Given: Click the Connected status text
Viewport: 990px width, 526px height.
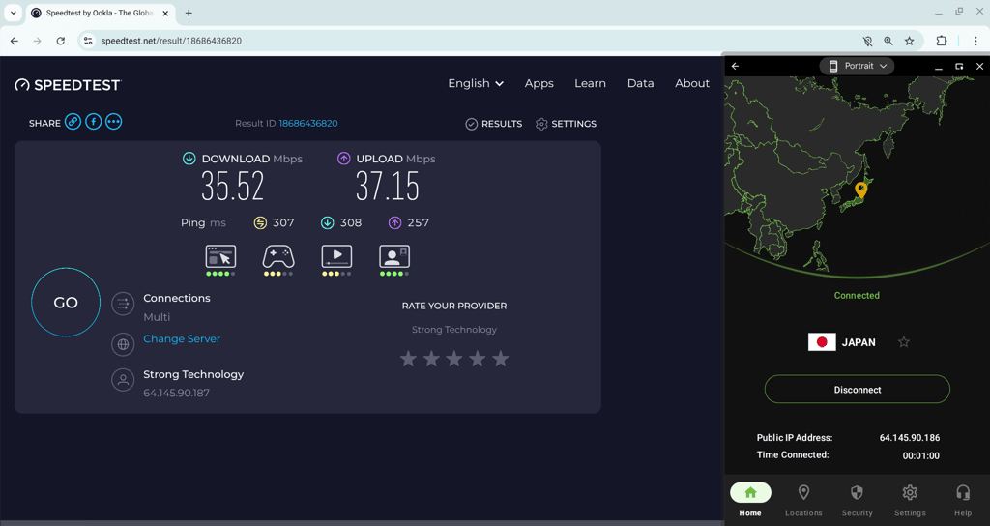Looking at the screenshot, I should click(x=857, y=295).
